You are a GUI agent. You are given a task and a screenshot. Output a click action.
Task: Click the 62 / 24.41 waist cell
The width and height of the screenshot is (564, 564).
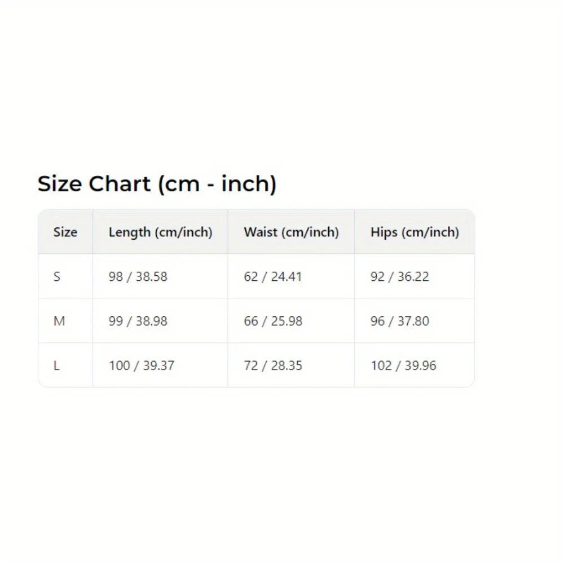[273, 276]
